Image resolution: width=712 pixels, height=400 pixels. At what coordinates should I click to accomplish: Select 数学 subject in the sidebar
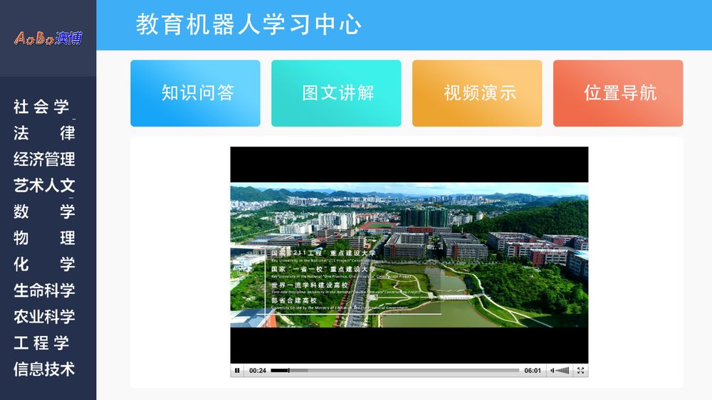tap(44, 211)
